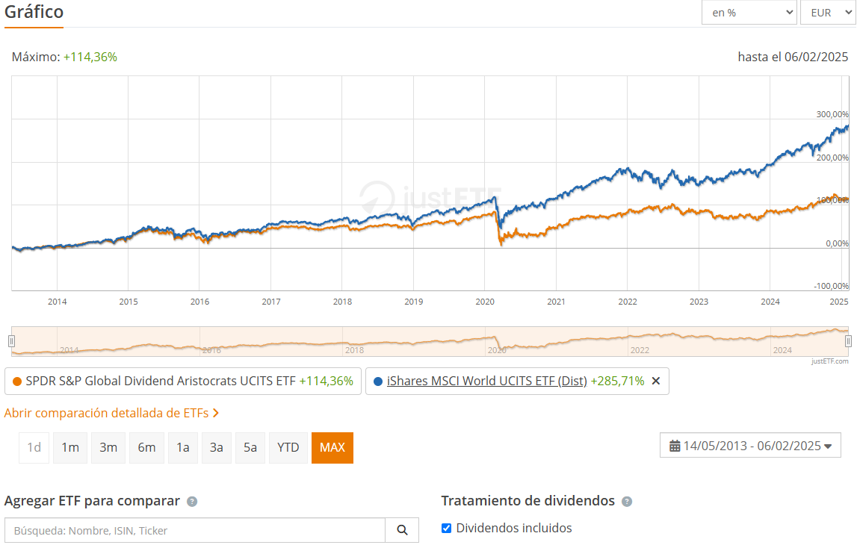The height and width of the screenshot is (545, 857).
Task: Select the 3a time range
Action: (217, 448)
